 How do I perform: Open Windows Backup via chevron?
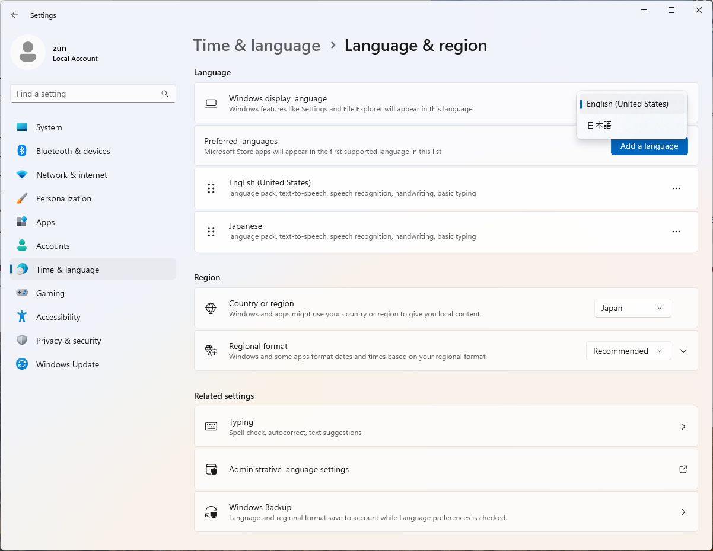(683, 512)
